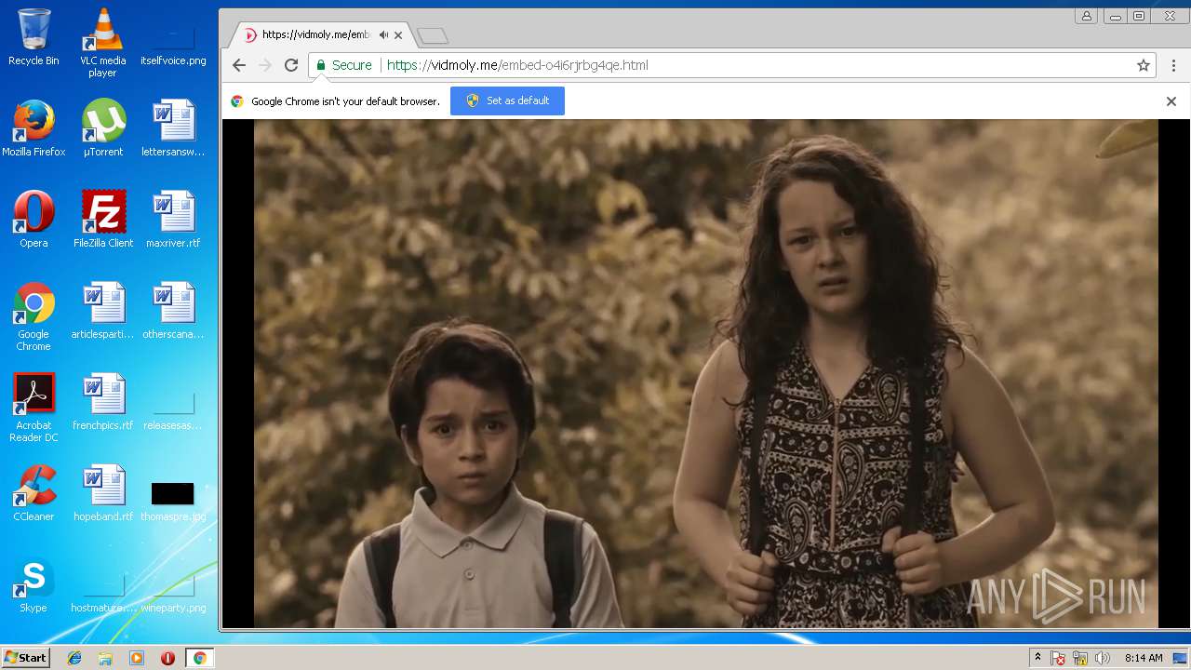Open Opera from the taskbar
1191x670 pixels.
pos(167,658)
